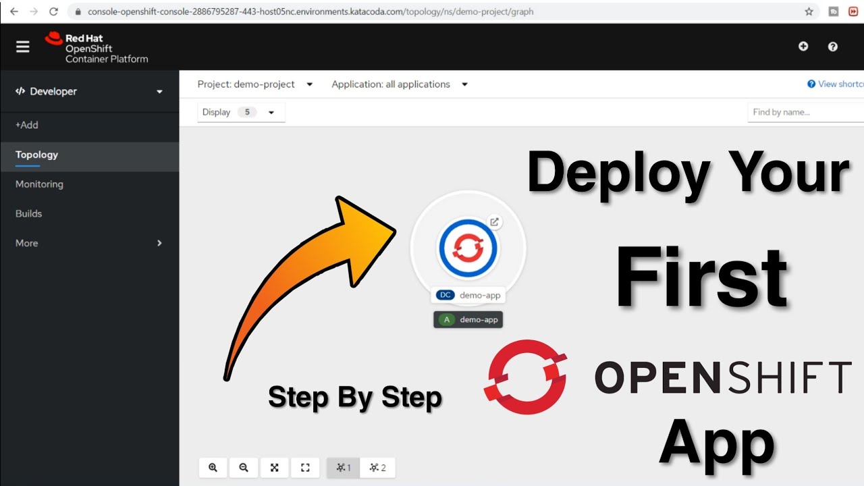The width and height of the screenshot is (864, 486).
Task: Click the plus import icon in header
Action: click(803, 46)
